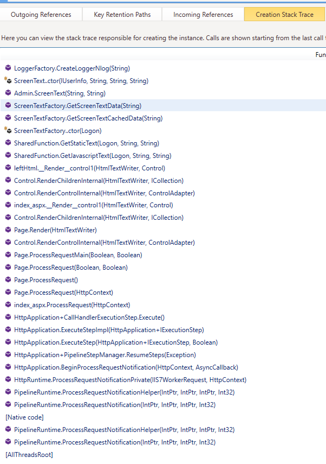This screenshot has height=464, width=326.
Task: Select the [AllThreadsRoot] row
Action: pyautogui.click(x=163, y=455)
